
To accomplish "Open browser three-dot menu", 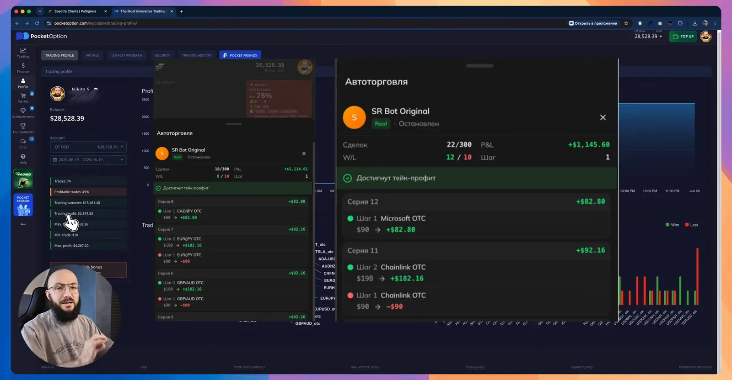I will [715, 23].
